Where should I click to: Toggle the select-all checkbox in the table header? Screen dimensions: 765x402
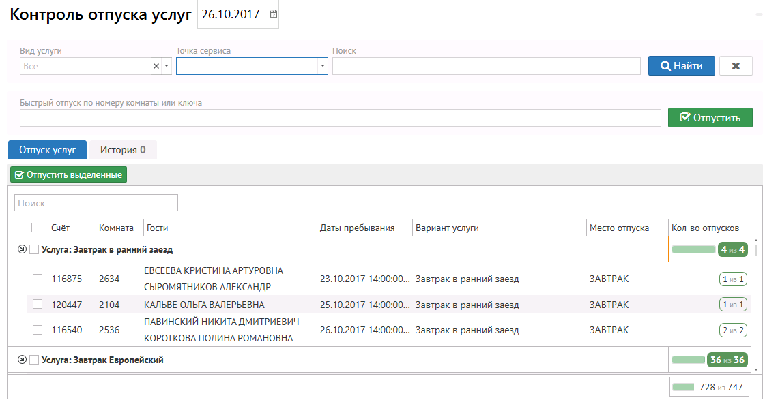(x=27, y=228)
